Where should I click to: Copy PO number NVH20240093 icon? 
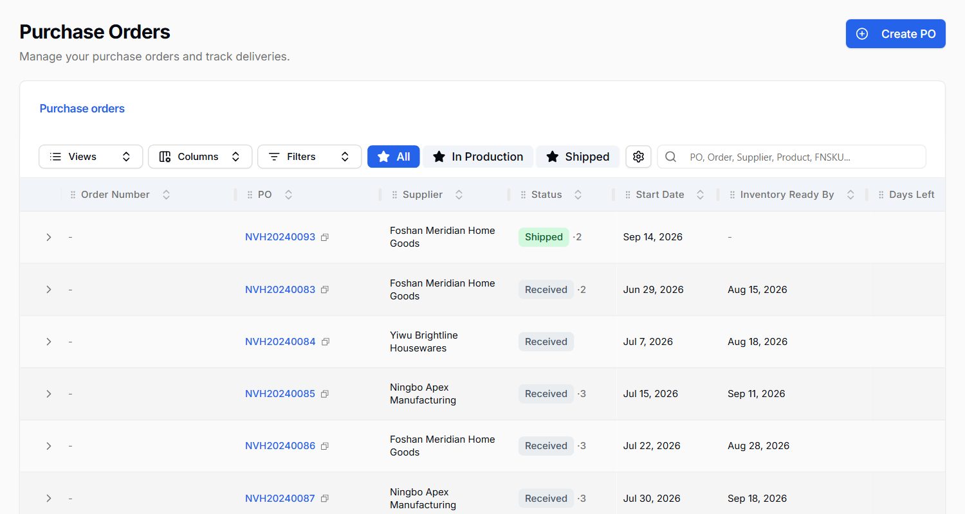pyautogui.click(x=325, y=237)
